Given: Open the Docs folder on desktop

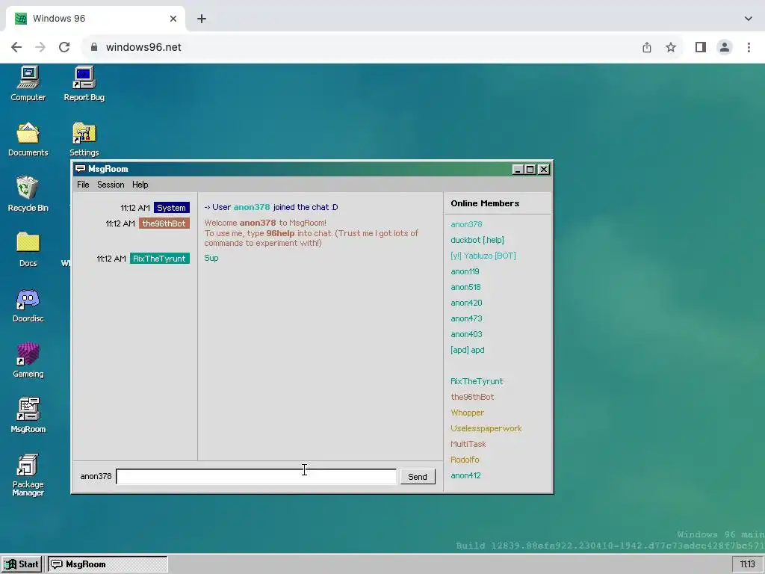Looking at the screenshot, I should tap(28, 250).
